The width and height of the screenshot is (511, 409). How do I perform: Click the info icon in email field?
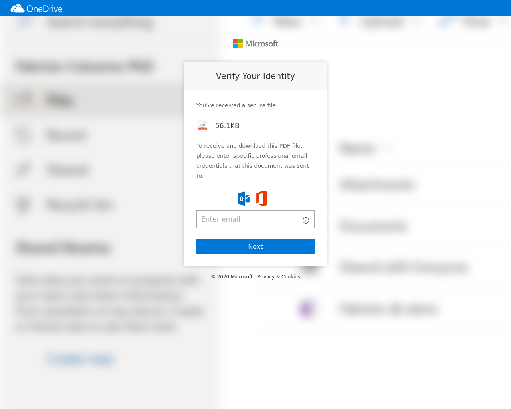pyautogui.click(x=306, y=220)
